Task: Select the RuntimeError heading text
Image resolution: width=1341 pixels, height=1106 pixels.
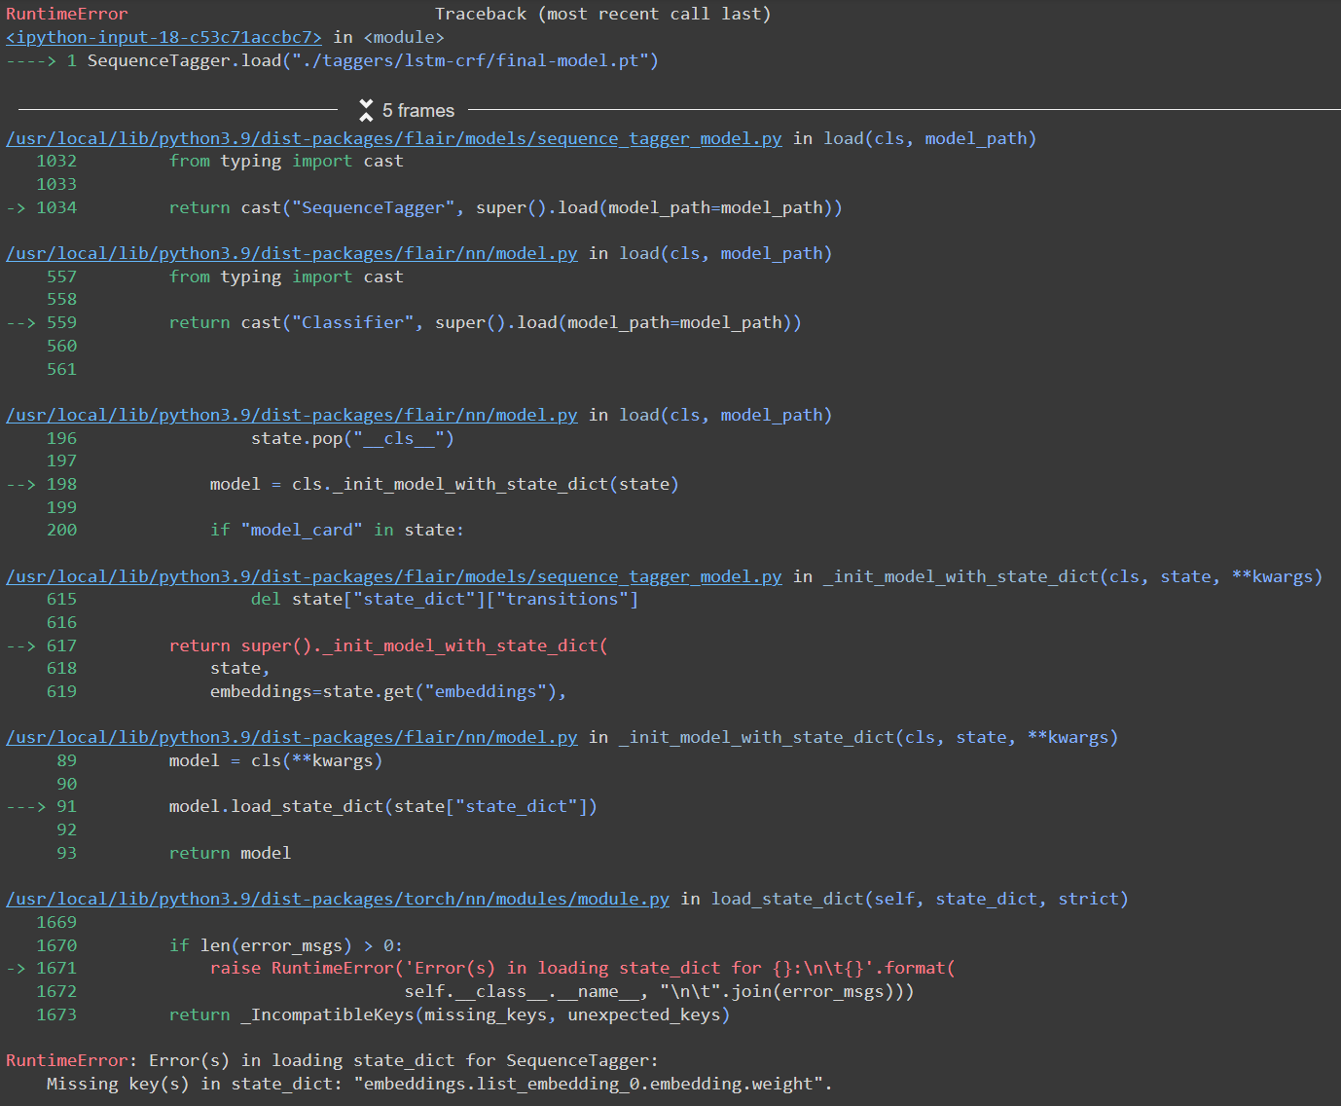Action: [x=66, y=14]
